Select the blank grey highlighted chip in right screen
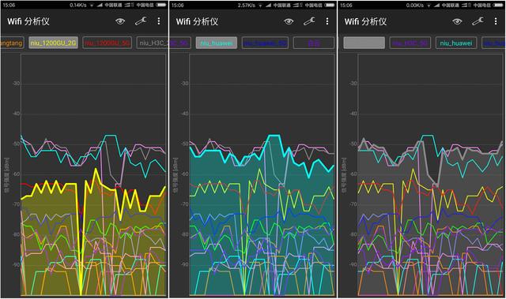Viewport: 506px width, 299px height. pyautogui.click(x=364, y=43)
